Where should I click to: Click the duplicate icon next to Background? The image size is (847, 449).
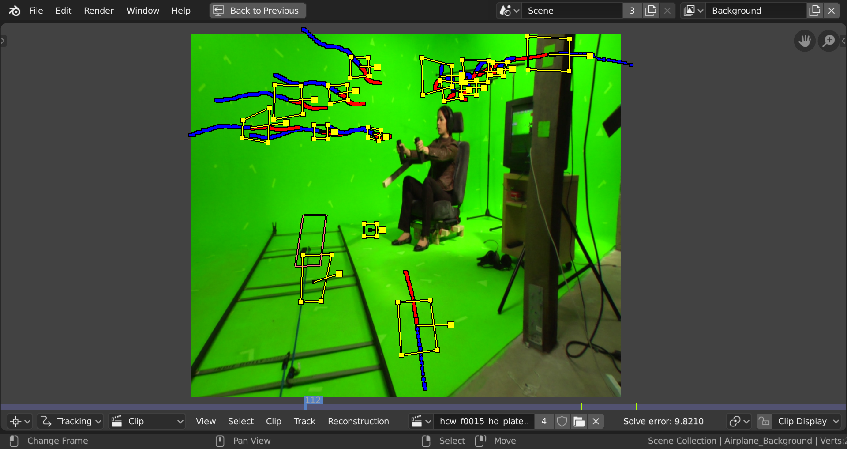(x=814, y=10)
